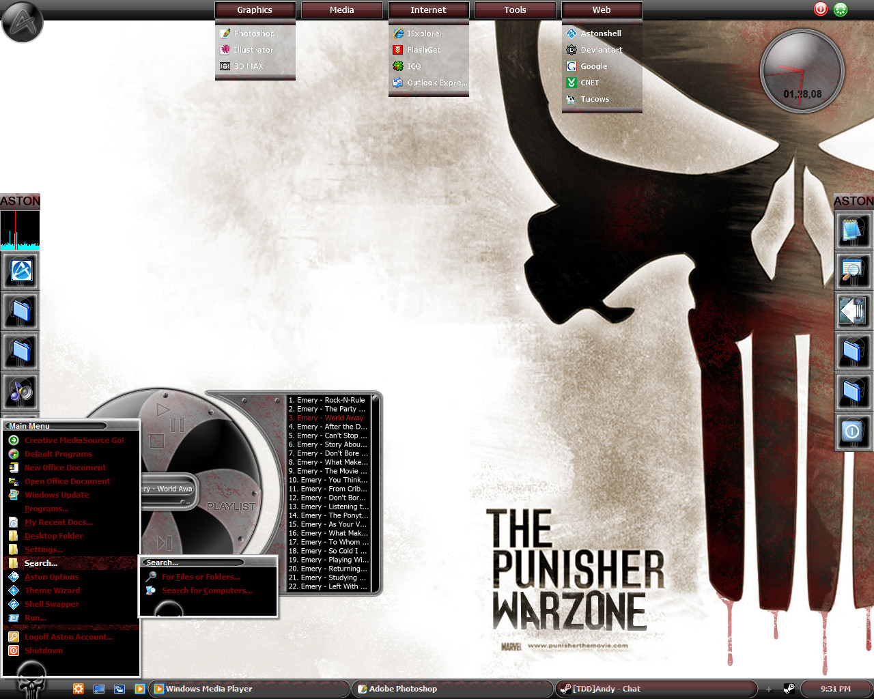Expand Programs... submenu in Main Menu
The image size is (874, 699).
[72, 509]
